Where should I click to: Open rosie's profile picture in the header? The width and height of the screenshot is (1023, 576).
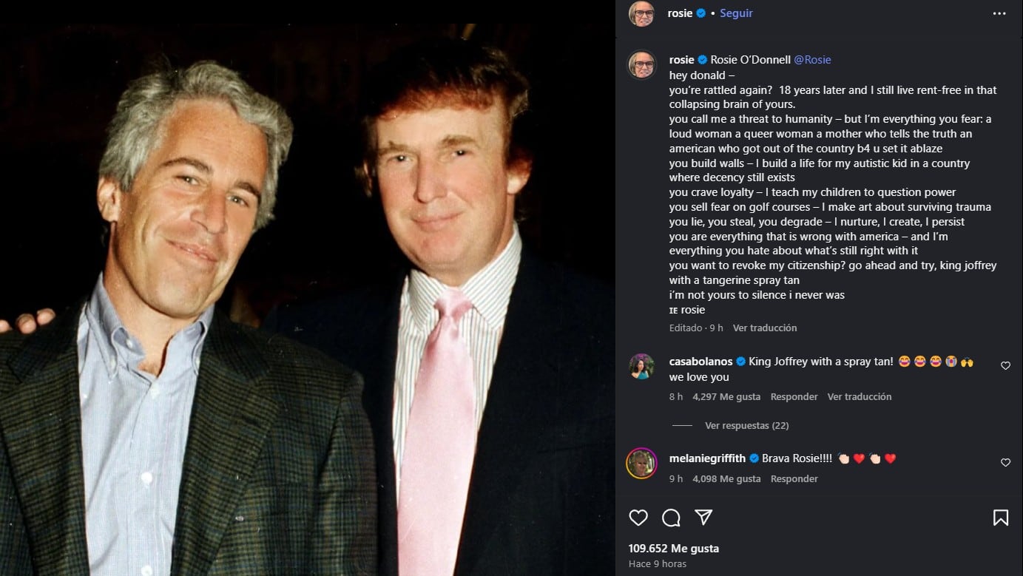641,13
